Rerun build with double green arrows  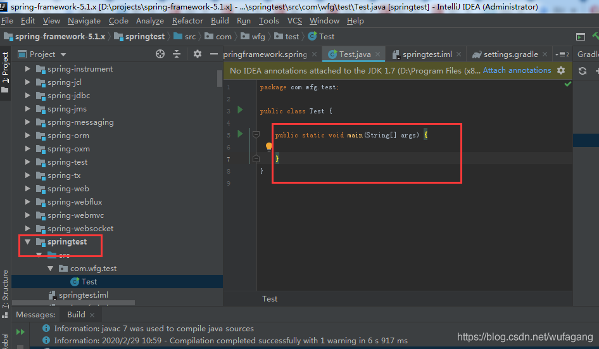pyautogui.click(x=20, y=332)
